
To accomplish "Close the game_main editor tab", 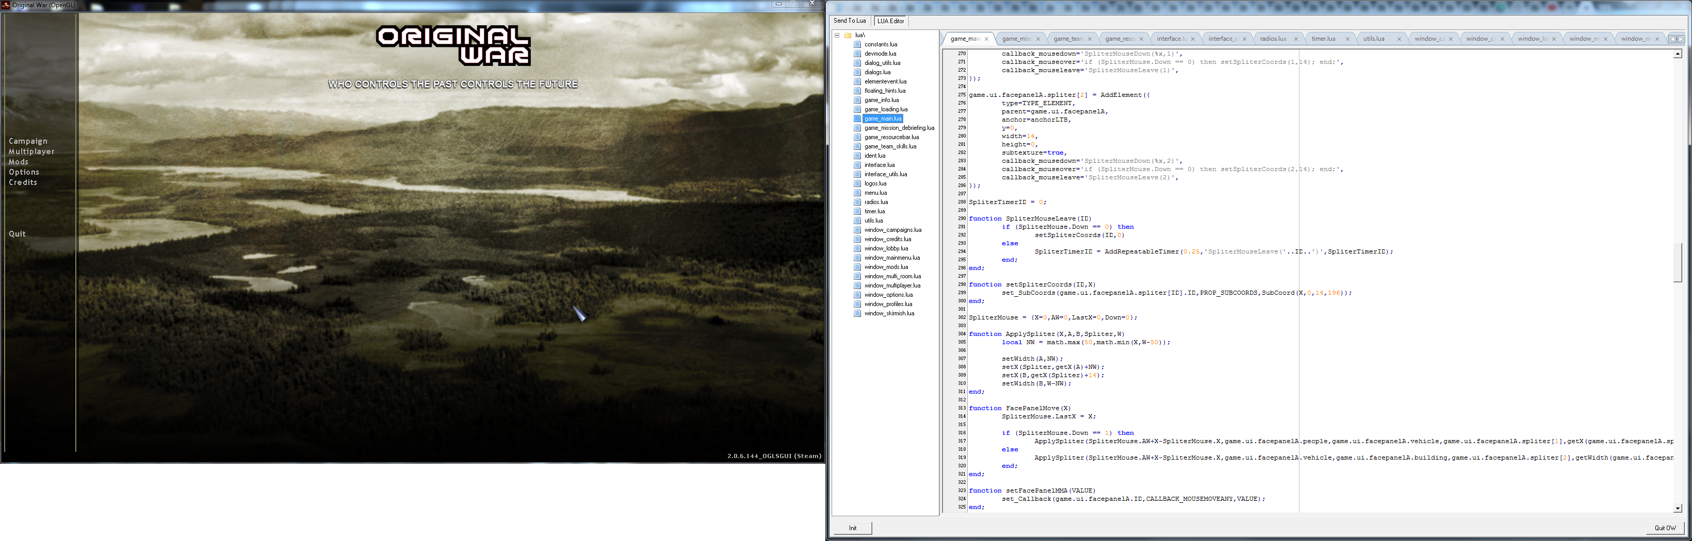I will click(x=986, y=39).
